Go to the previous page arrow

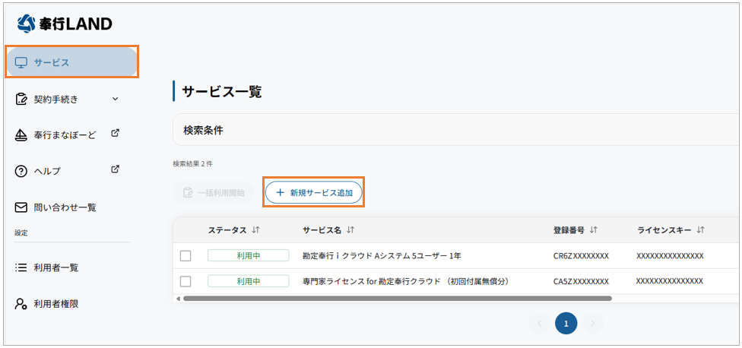[x=540, y=324]
